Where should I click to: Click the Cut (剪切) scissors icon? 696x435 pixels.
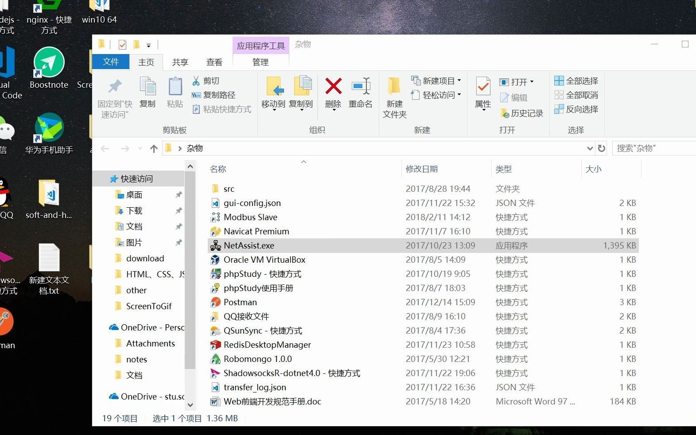click(196, 81)
